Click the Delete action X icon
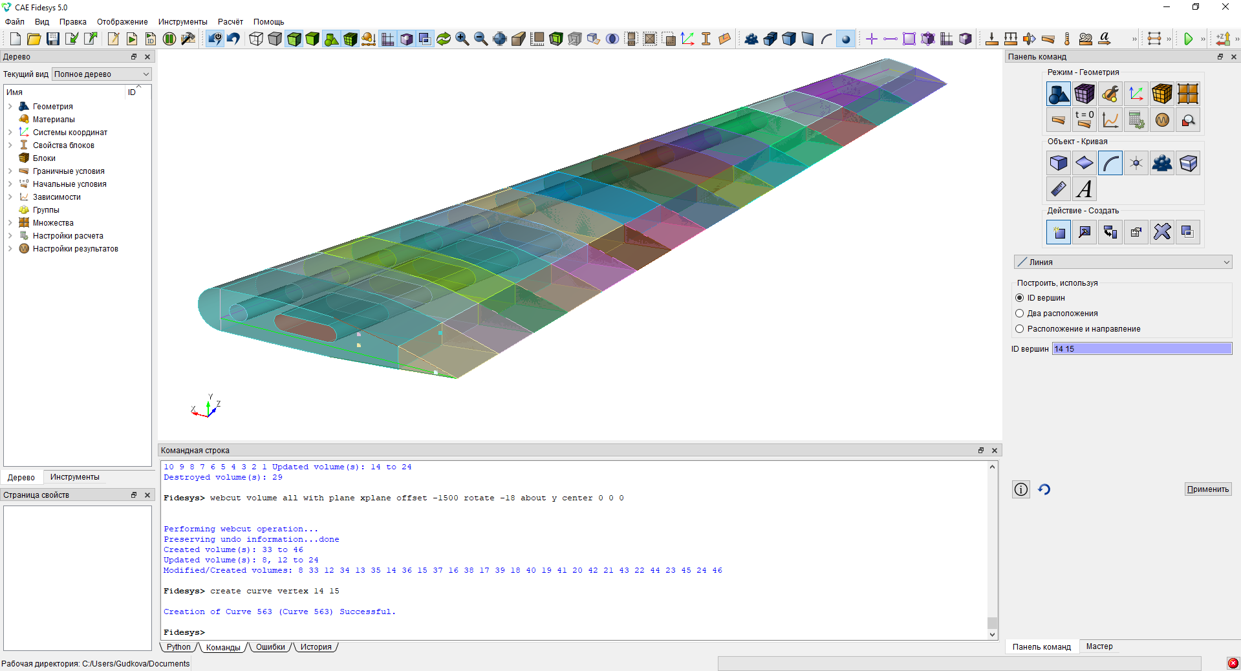Image resolution: width=1241 pixels, height=671 pixels. pyautogui.click(x=1162, y=232)
